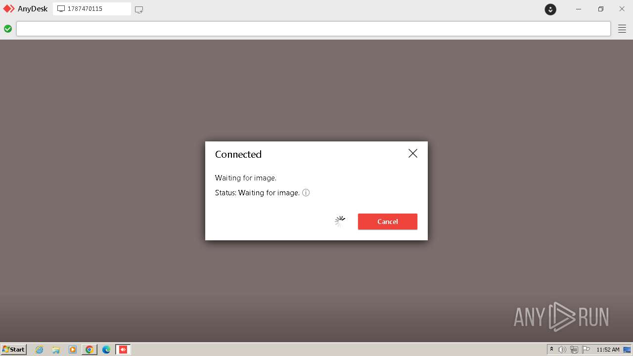This screenshot has width=633, height=356.
Task: Click the AnyDesk logo icon
Action: coord(9,9)
